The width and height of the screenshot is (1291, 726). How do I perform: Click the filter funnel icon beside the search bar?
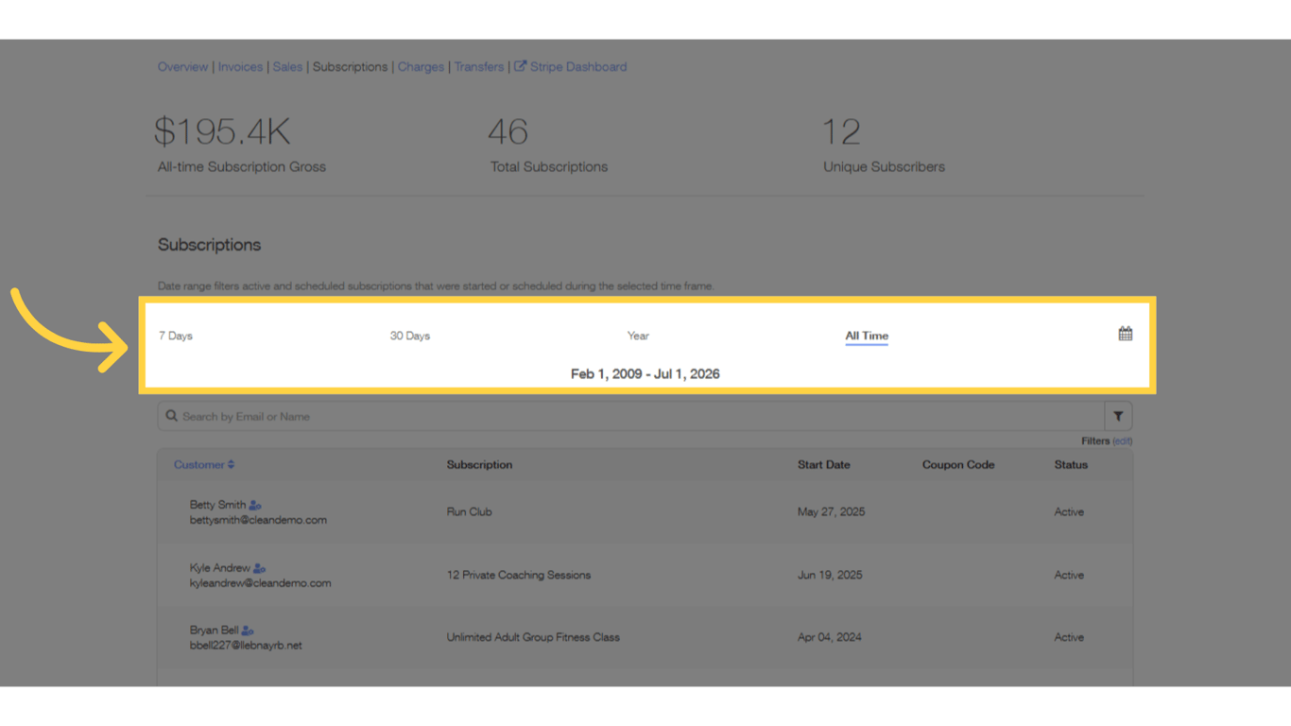pos(1118,416)
